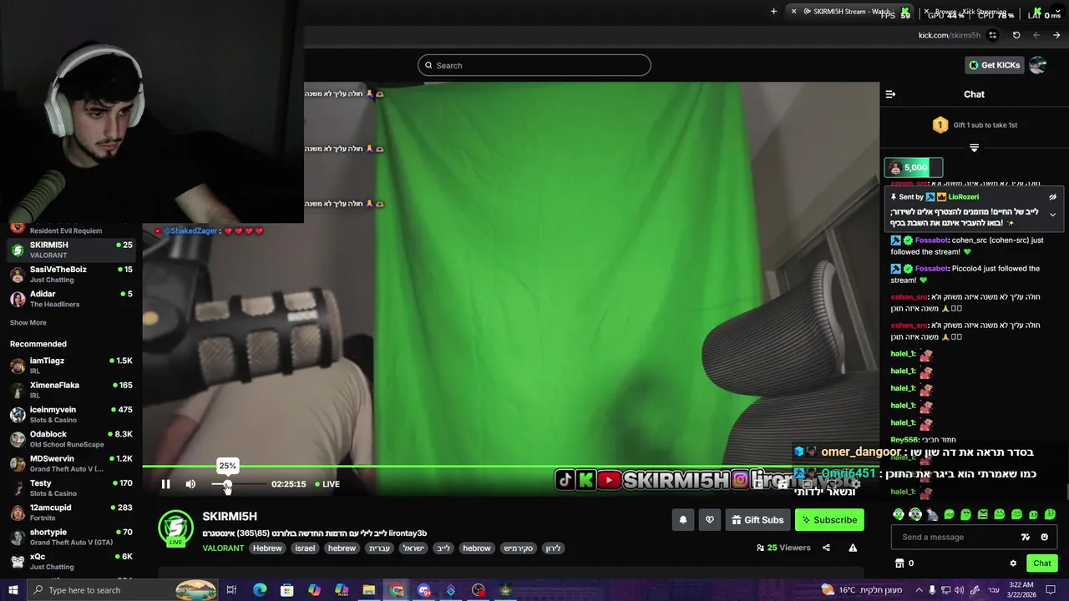
Task: Open the chat shop icon
Action: tap(899, 563)
